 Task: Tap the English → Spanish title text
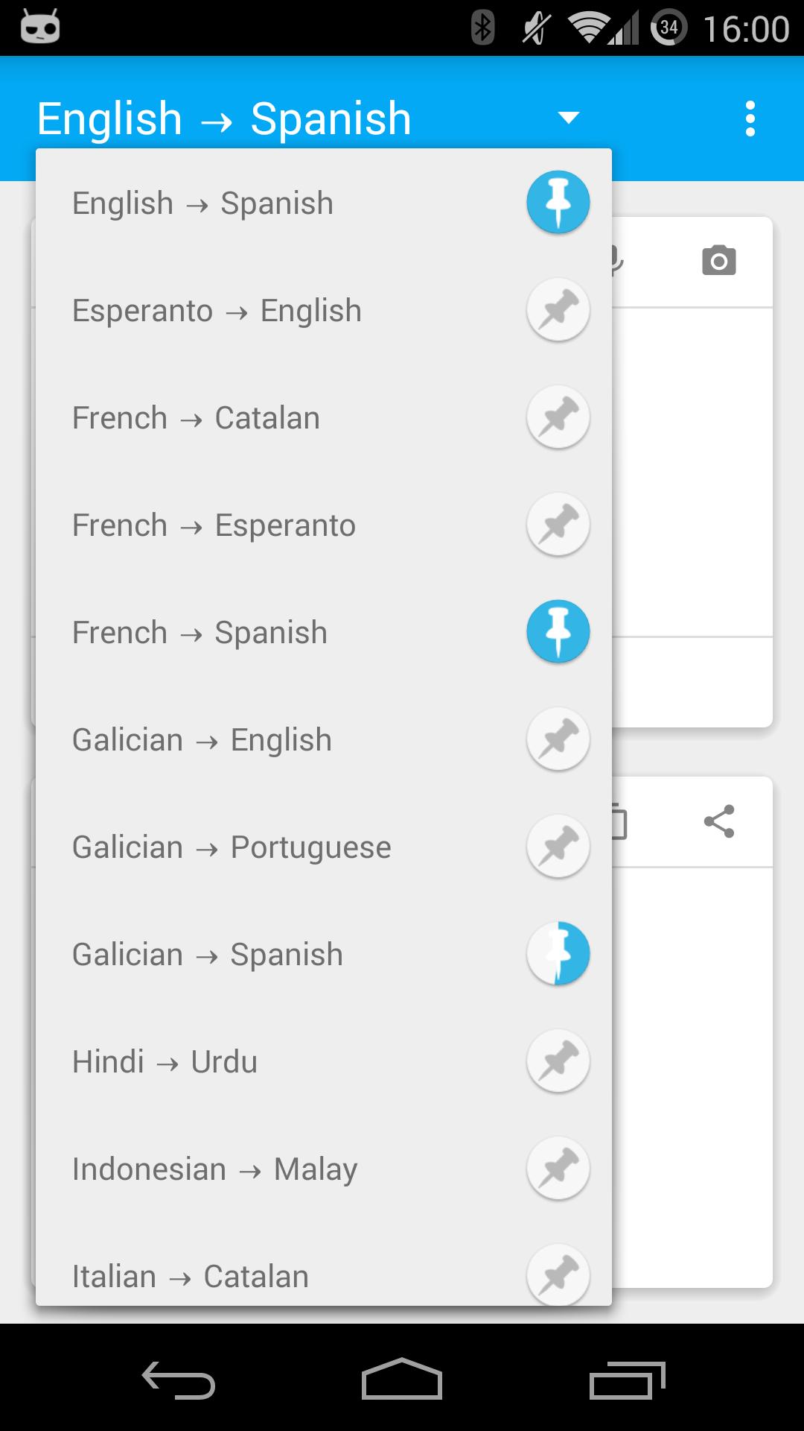tap(223, 118)
